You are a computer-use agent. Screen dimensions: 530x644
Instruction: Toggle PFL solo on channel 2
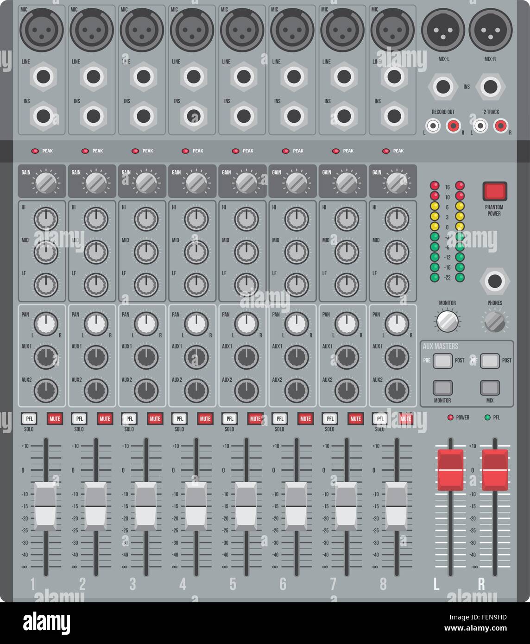[79, 419]
